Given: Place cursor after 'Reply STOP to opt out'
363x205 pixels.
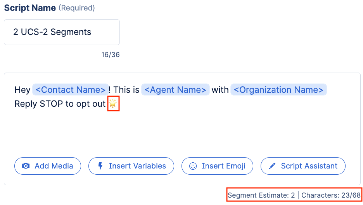Looking at the screenshot, I should click(106, 104).
